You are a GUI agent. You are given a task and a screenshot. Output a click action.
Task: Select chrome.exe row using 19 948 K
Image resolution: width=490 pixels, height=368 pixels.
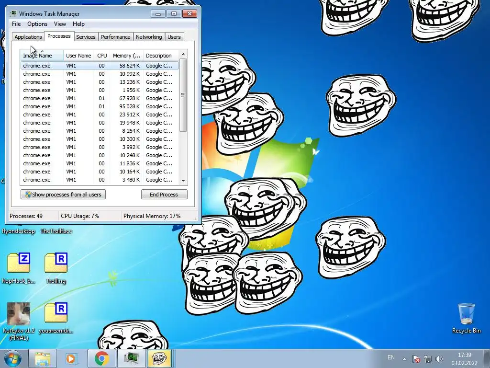pos(100,123)
